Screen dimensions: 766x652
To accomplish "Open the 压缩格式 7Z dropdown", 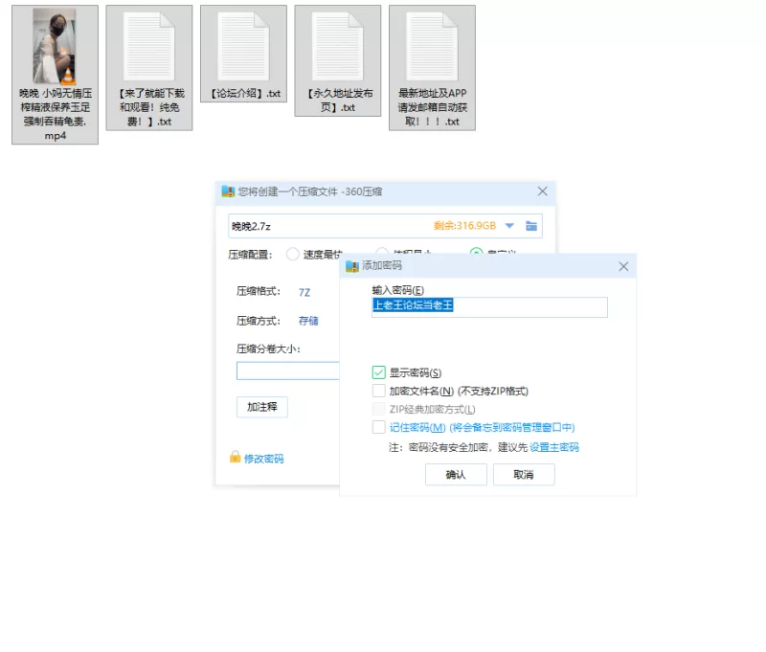I will [304, 292].
